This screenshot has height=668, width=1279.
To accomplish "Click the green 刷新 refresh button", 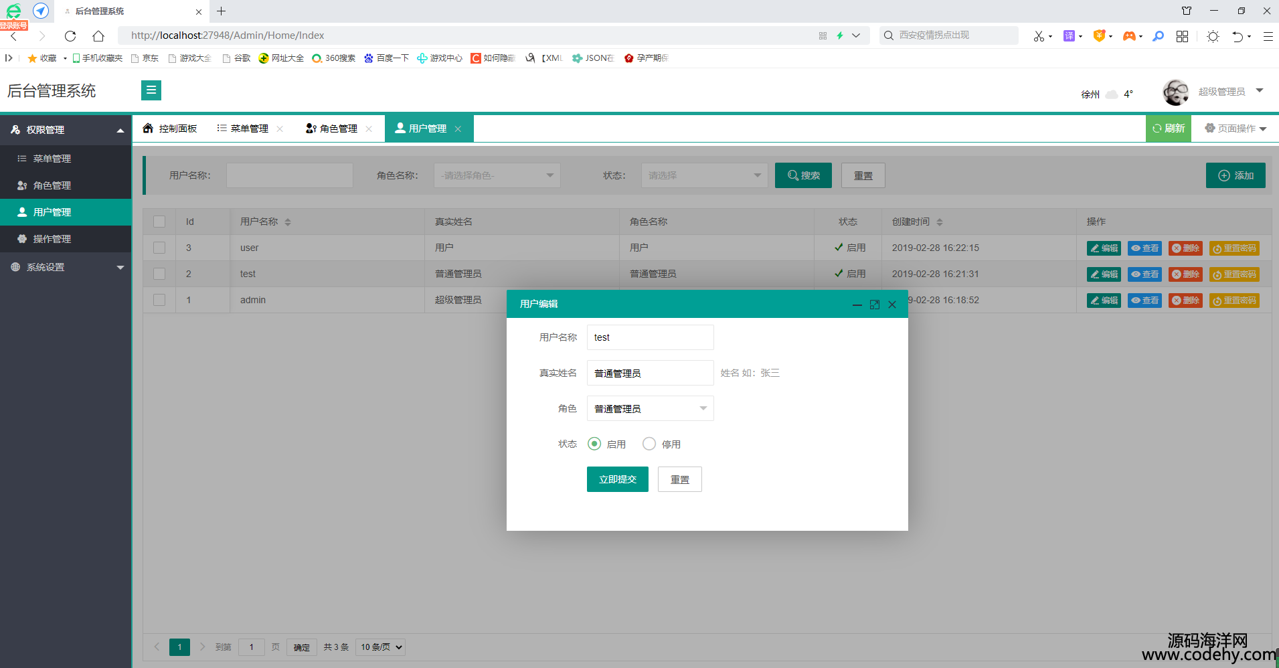I will (x=1168, y=129).
